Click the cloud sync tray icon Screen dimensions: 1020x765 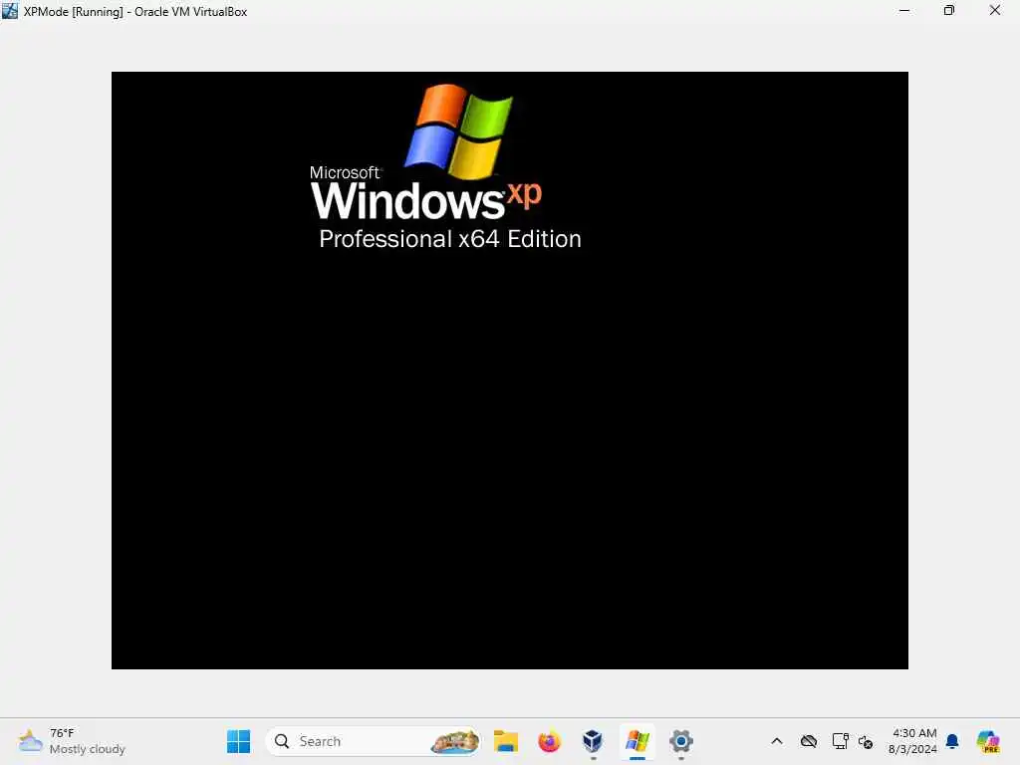[809, 741]
